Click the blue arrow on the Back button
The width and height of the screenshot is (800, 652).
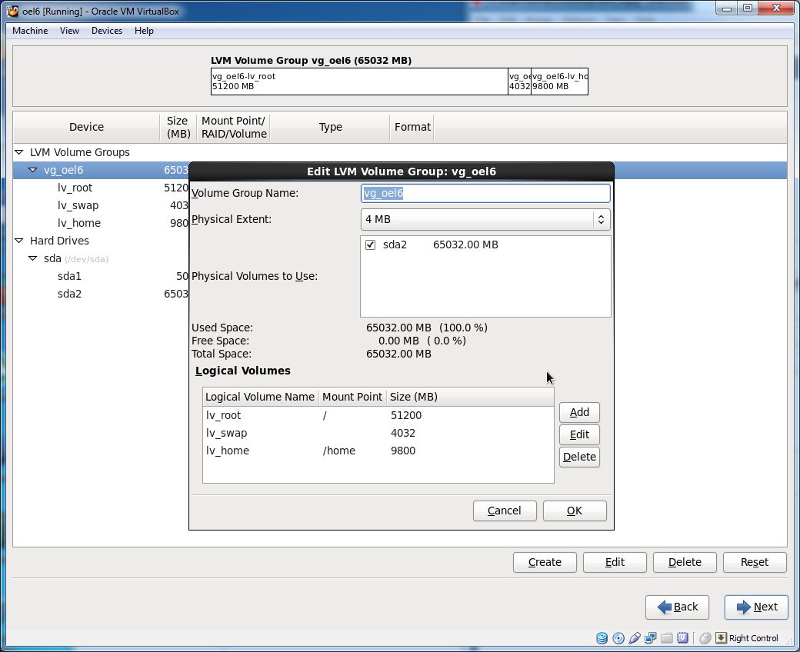(x=665, y=607)
